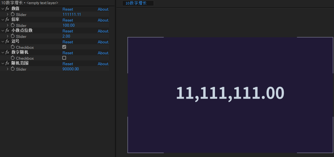
Task: Select the 倍率 effect name
Action: (x=15, y=20)
